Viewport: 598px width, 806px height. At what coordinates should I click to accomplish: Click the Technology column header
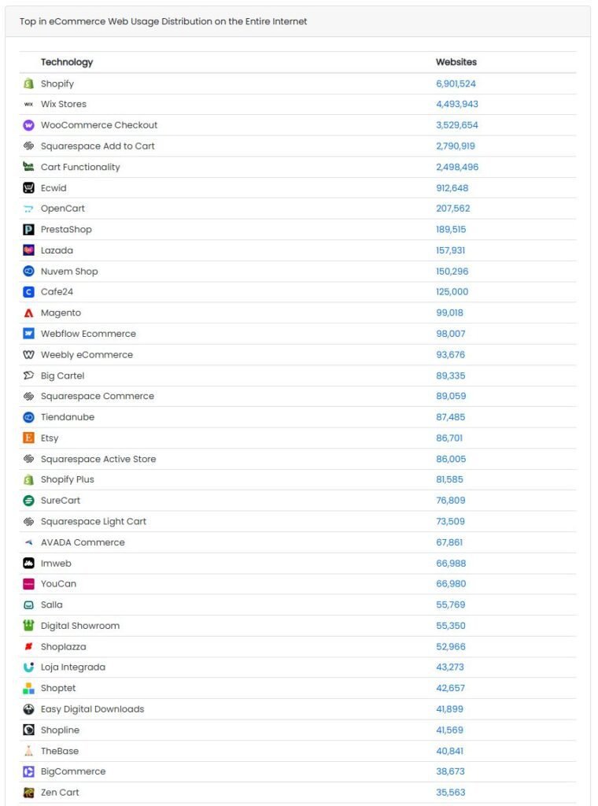[67, 62]
